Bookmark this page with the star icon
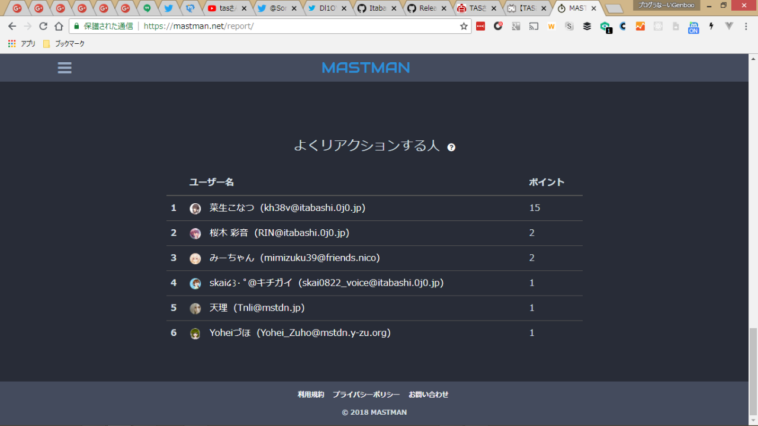758x426 pixels. 464,27
